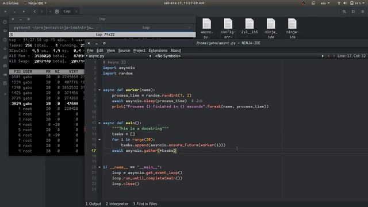Open the clock and calendar in top bar
This screenshot has width=368, height=207.
click(184, 3)
